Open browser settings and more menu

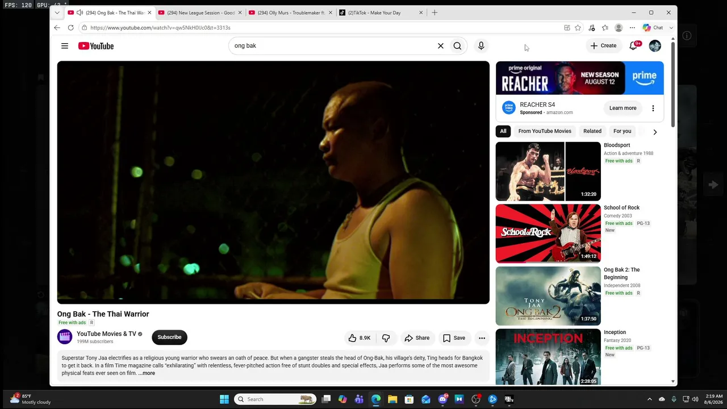click(x=632, y=28)
